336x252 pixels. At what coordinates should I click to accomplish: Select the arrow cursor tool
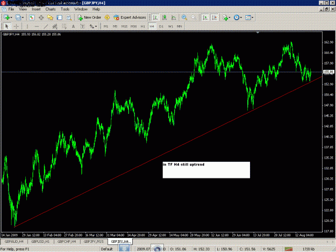click(7, 26)
